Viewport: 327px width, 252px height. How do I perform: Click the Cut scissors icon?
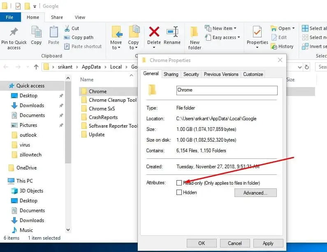[67, 28]
